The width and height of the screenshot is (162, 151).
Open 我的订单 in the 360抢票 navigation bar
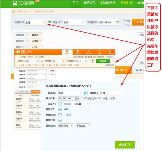89,3
